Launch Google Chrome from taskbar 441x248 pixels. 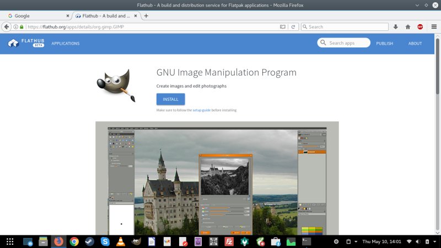(74, 241)
